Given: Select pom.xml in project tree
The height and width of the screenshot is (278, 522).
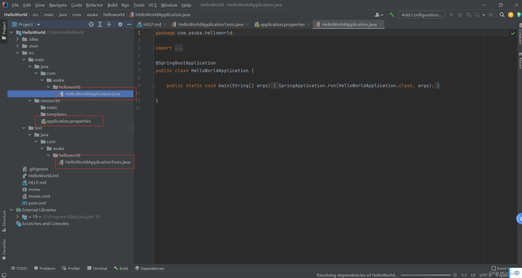Looking at the screenshot, I should pyautogui.click(x=34, y=203).
